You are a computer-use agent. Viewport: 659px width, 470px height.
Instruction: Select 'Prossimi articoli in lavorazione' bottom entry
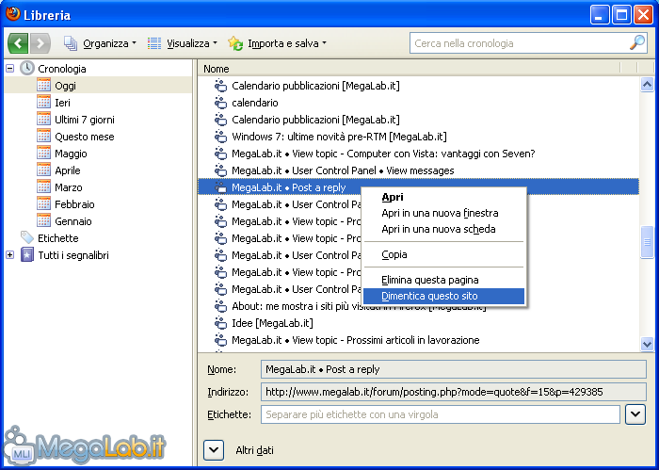pyautogui.click(x=355, y=340)
